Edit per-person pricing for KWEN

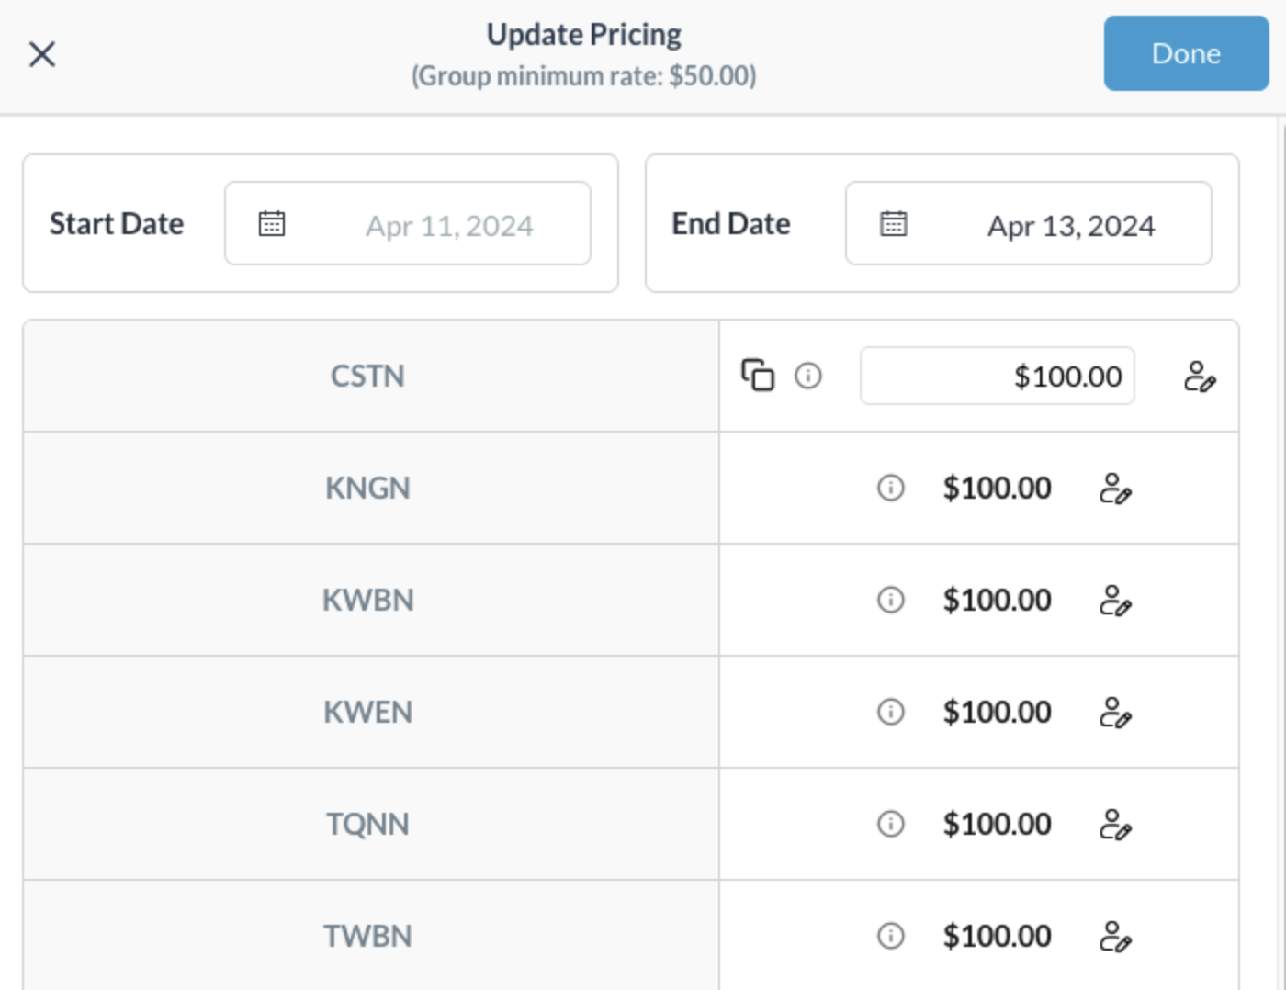[1115, 713]
